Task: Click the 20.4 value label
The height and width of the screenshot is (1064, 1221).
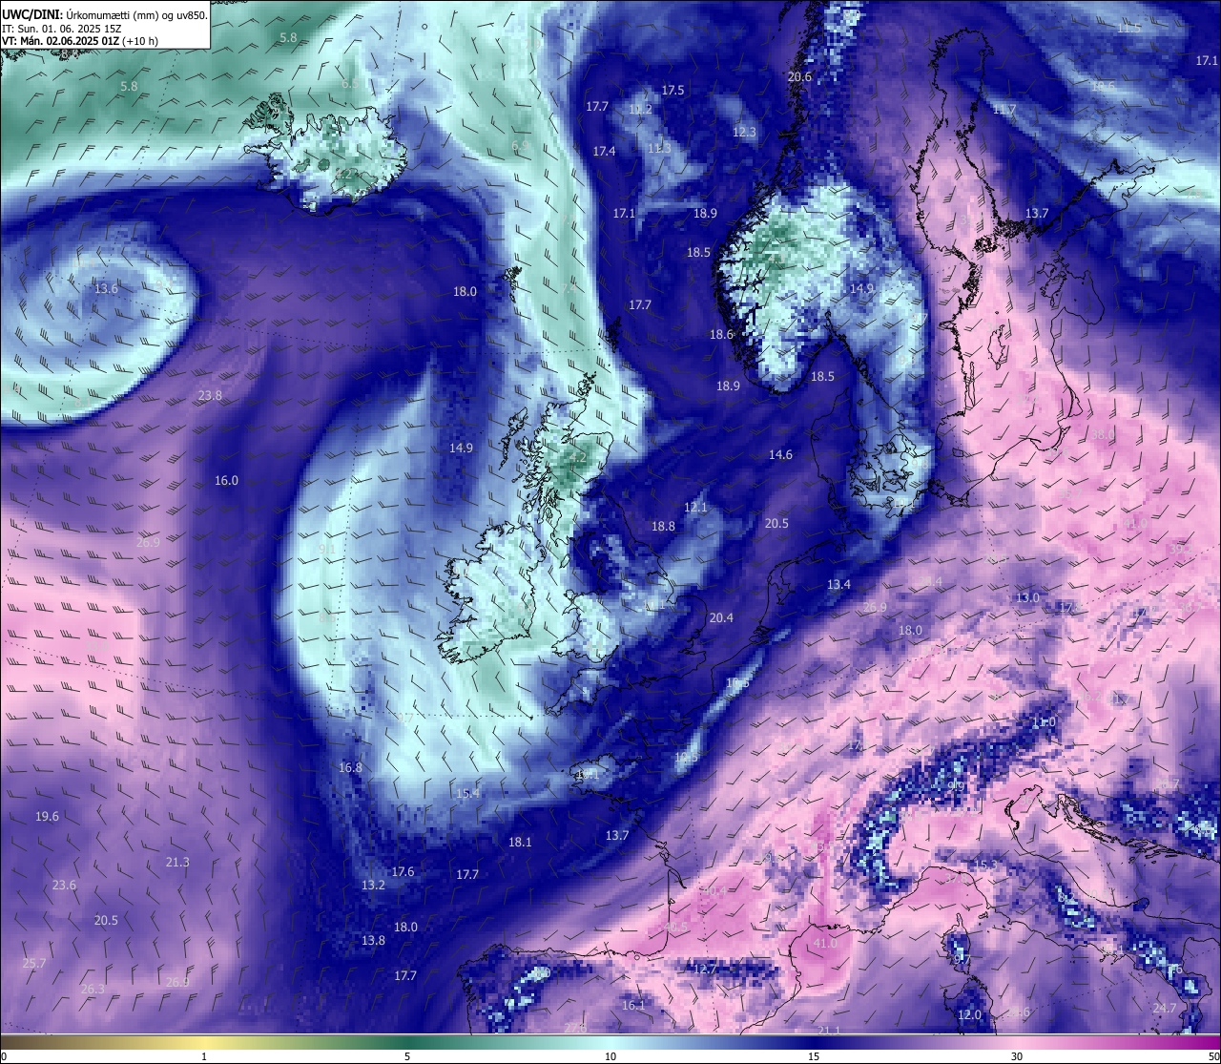Action: (721, 617)
